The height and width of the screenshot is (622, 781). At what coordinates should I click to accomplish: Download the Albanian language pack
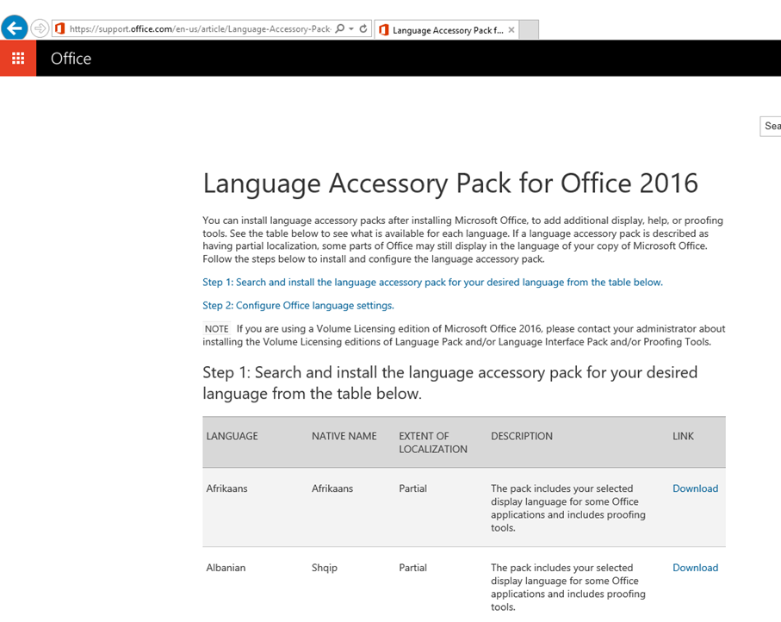(x=696, y=568)
